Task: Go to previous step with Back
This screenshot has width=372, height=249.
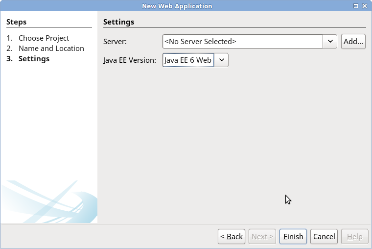Action: tap(231, 236)
